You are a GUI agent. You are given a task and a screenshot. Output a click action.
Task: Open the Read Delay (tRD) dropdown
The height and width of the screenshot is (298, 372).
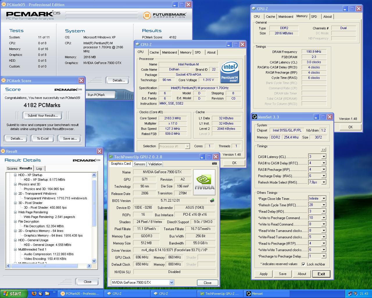coord(323,211)
